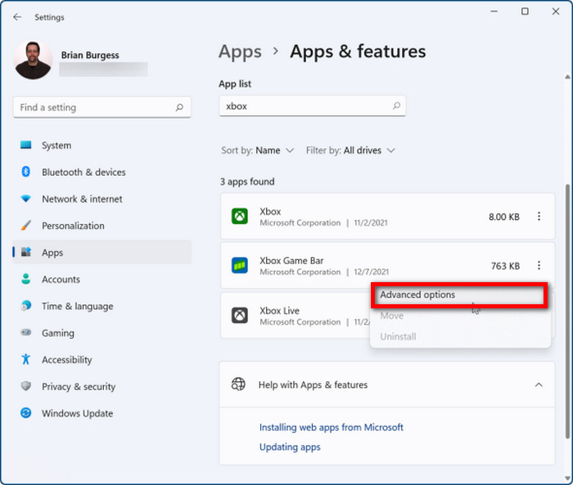Click Brian Burgess profile picture
The height and width of the screenshot is (485, 573).
33,60
